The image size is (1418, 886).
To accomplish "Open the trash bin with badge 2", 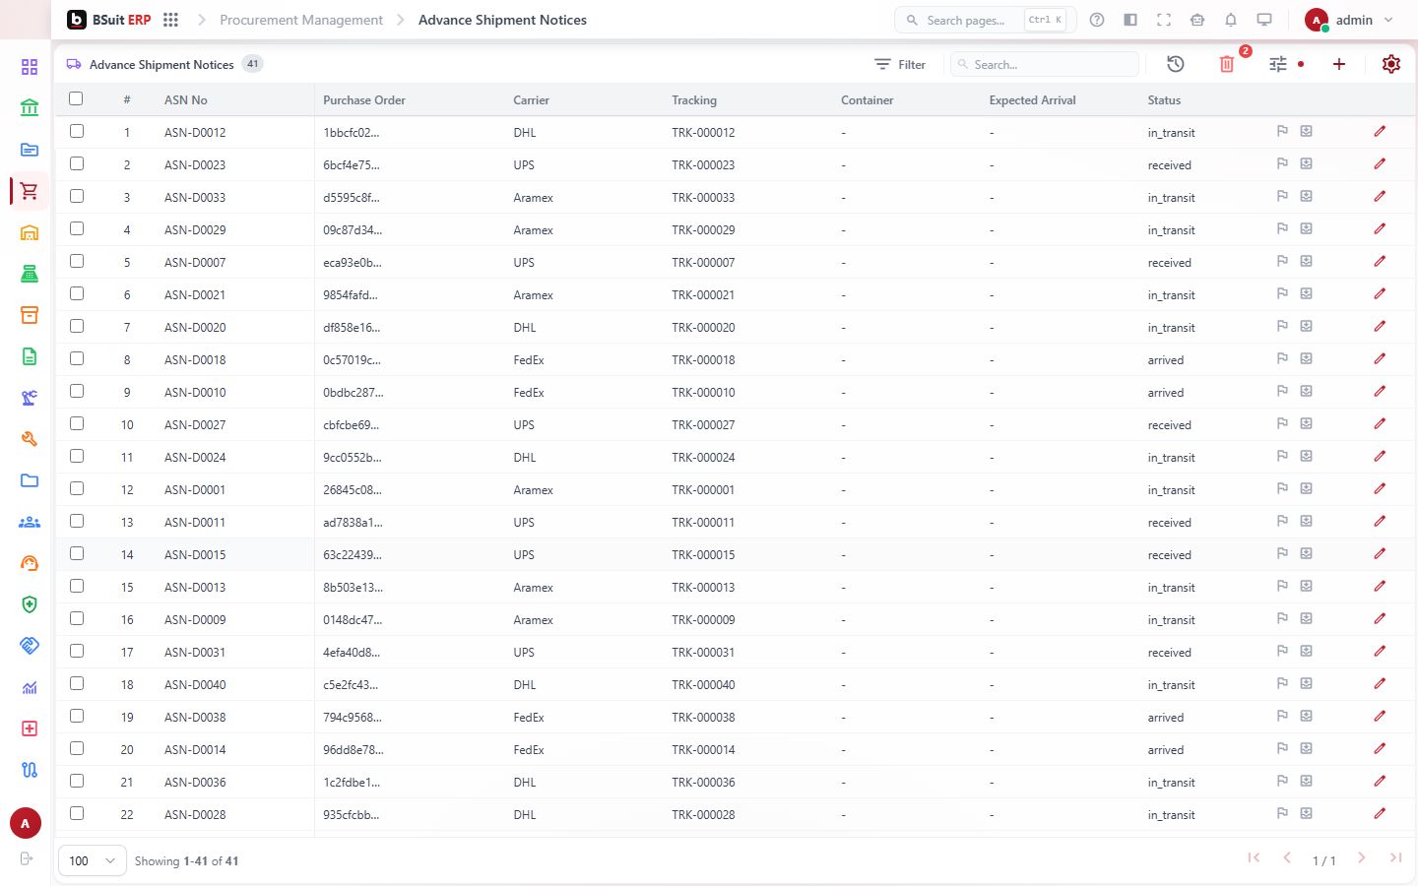I will [x=1227, y=64].
